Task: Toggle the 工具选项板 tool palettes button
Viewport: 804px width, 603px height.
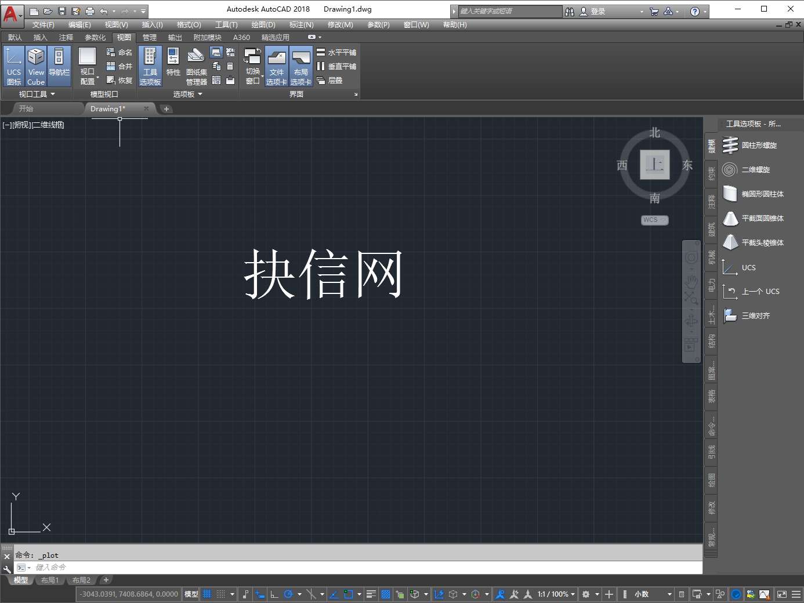Action: point(150,67)
